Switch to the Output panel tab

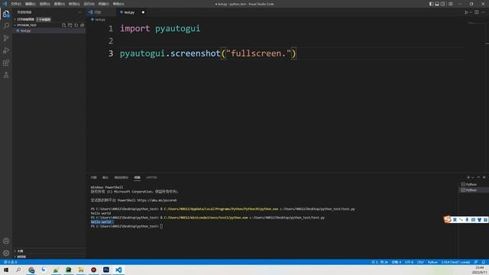105,177
